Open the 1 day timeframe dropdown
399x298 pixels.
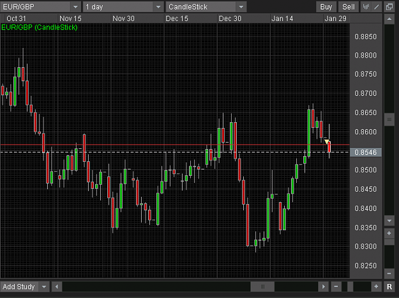[158, 7]
